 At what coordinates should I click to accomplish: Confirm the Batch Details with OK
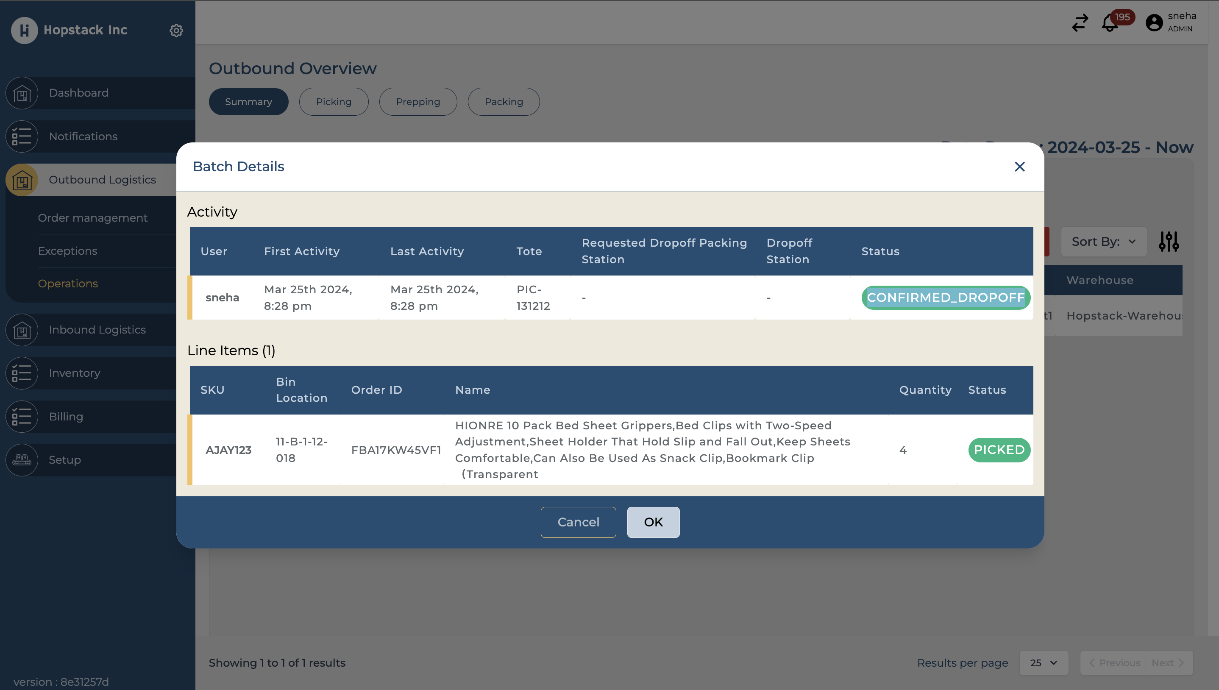pyautogui.click(x=653, y=522)
